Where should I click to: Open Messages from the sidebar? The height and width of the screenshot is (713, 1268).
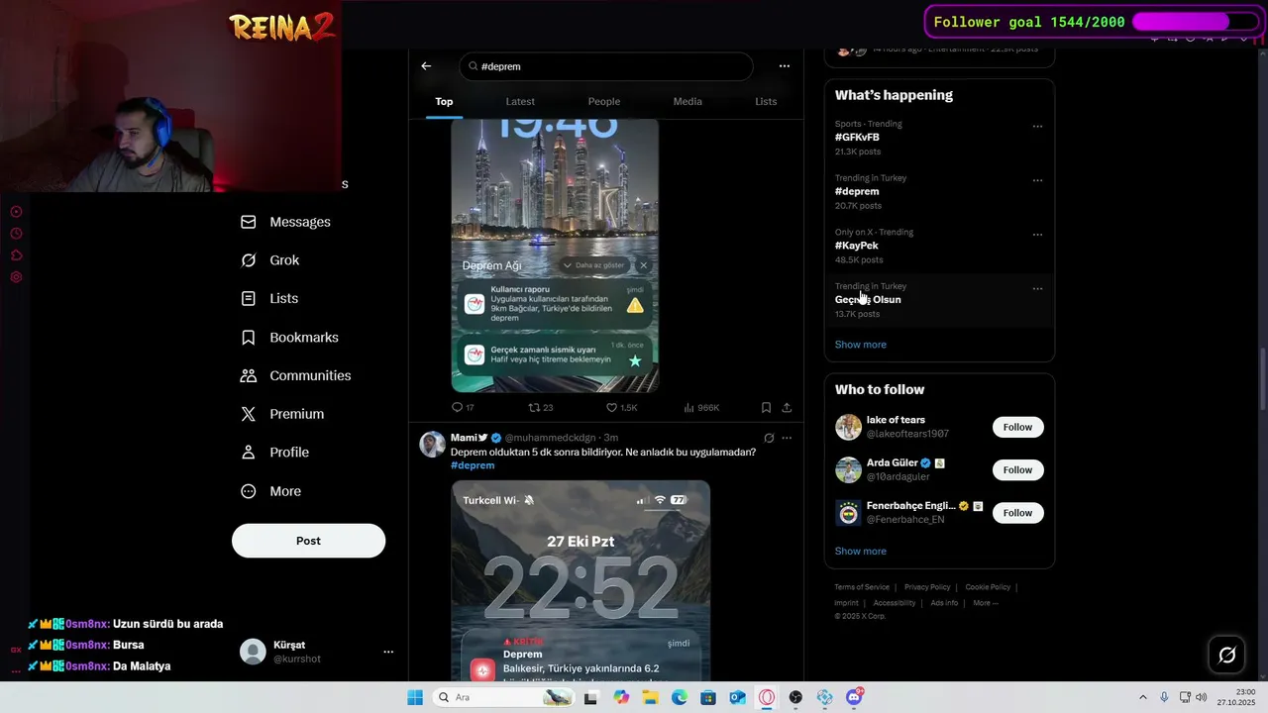tap(286, 222)
